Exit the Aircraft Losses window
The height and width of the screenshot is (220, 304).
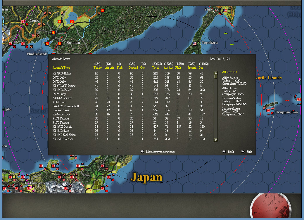pyautogui.click(x=246, y=152)
